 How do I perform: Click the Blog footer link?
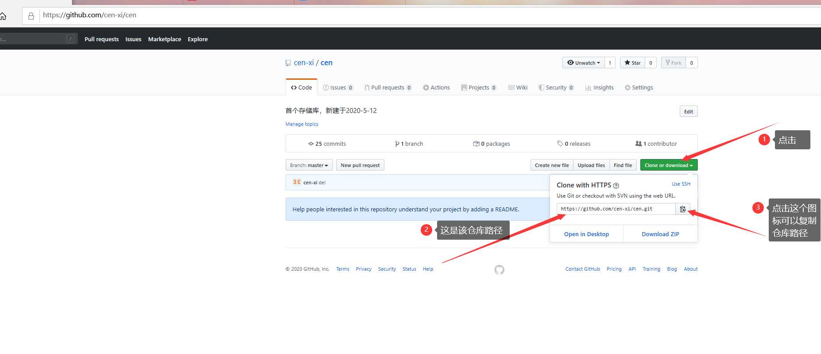pos(672,269)
